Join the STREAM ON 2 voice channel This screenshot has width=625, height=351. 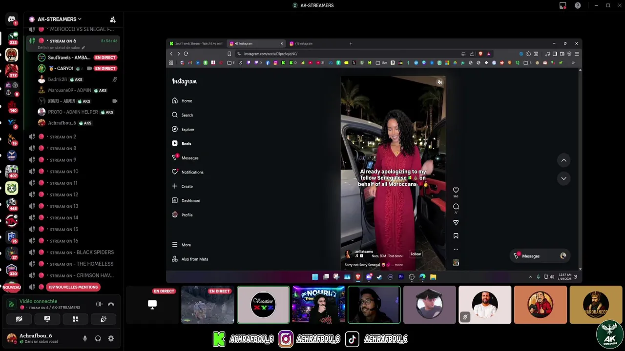(73, 137)
